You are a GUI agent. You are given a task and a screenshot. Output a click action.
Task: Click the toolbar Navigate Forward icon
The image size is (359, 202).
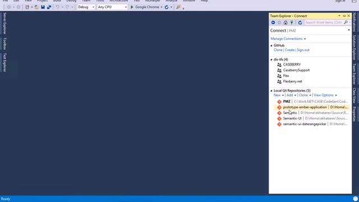pyautogui.click(x=19, y=7)
